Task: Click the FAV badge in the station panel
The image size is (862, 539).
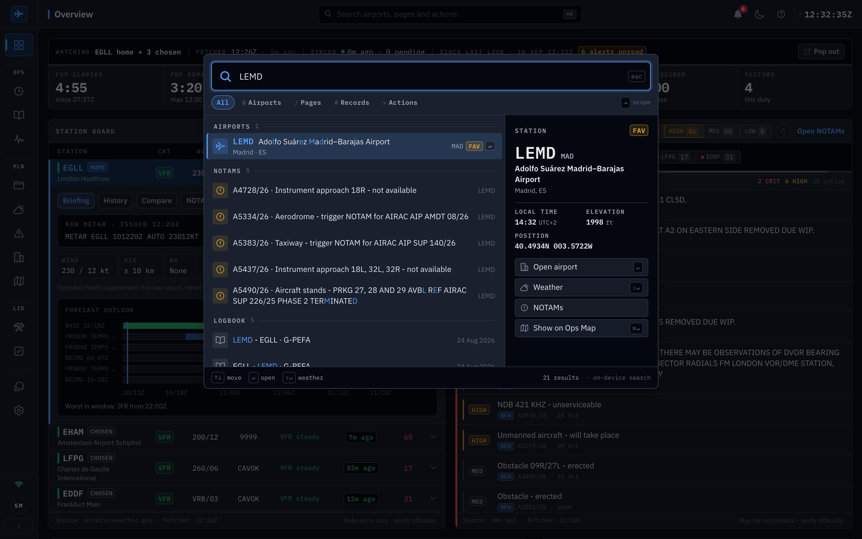Action: coord(639,131)
